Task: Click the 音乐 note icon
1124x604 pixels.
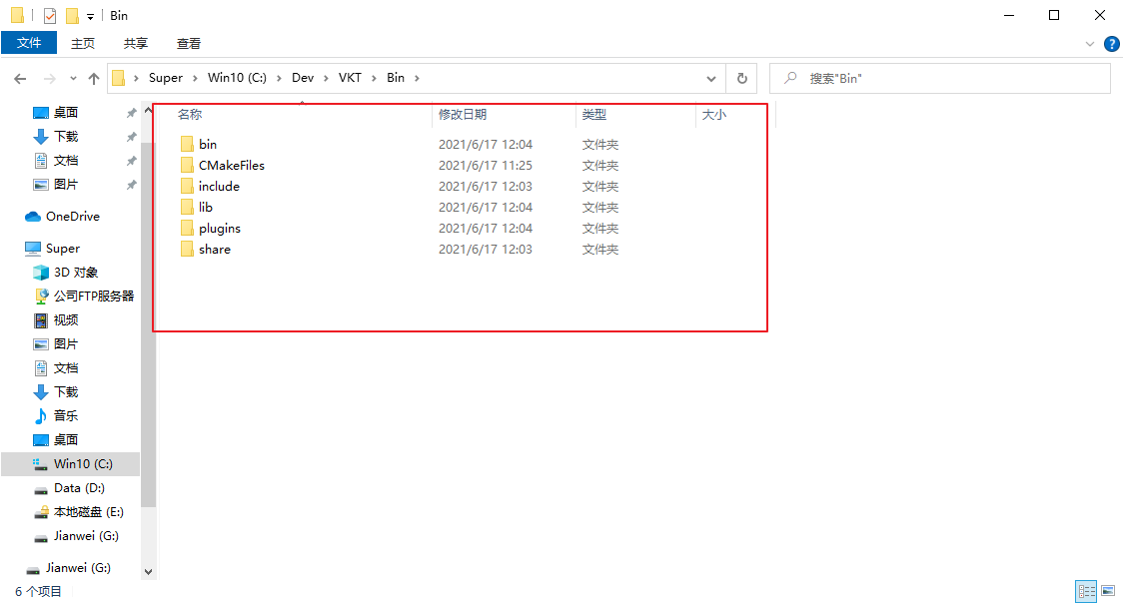Action: click(41, 415)
